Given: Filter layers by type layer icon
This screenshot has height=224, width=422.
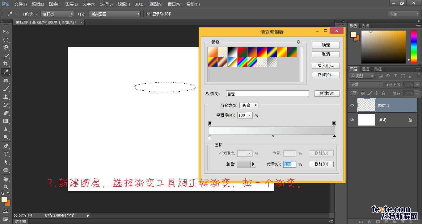Looking at the screenshot, I should (395, 76).
